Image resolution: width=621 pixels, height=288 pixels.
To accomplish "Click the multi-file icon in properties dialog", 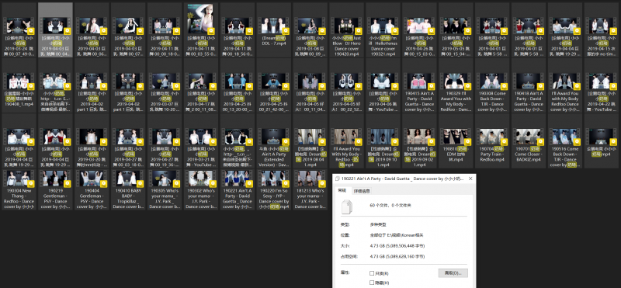I will (x=347, y=206).
